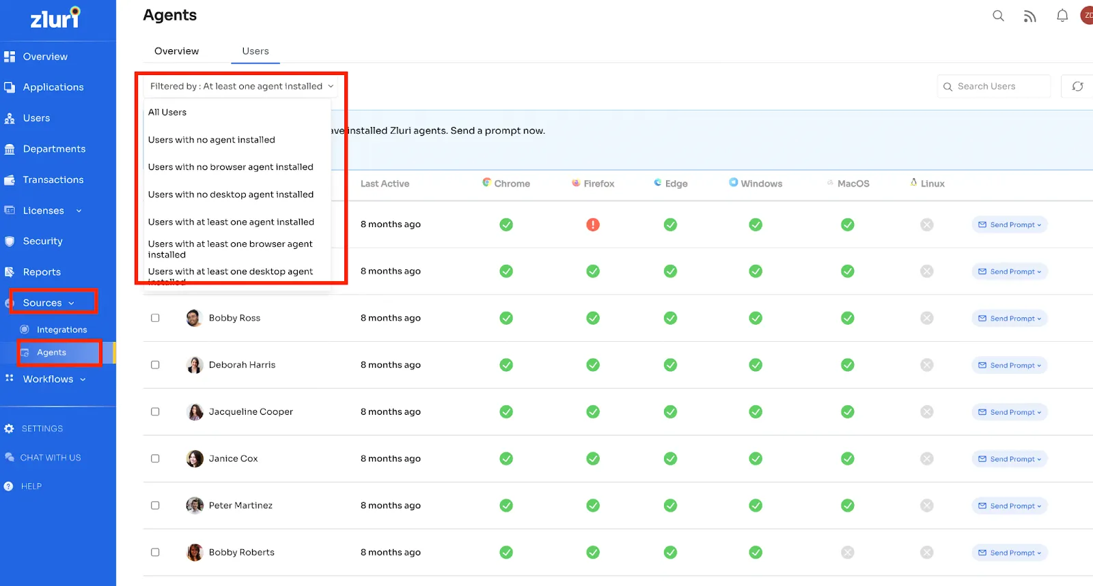The image size is (1093, 586).
Task: Click Deborah Harris Edge installed checkmark
Action: point(671,365)
